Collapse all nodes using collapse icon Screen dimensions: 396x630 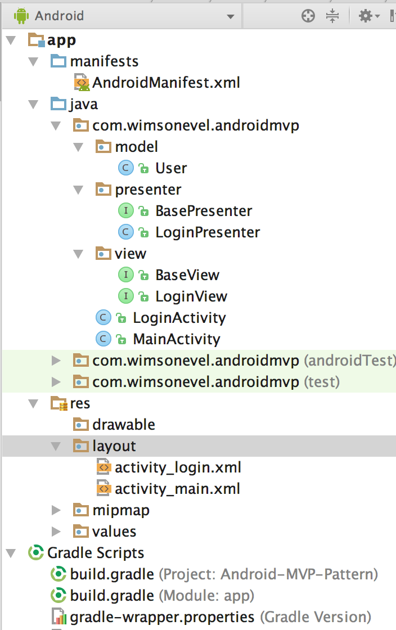click(x=334, y=15)
